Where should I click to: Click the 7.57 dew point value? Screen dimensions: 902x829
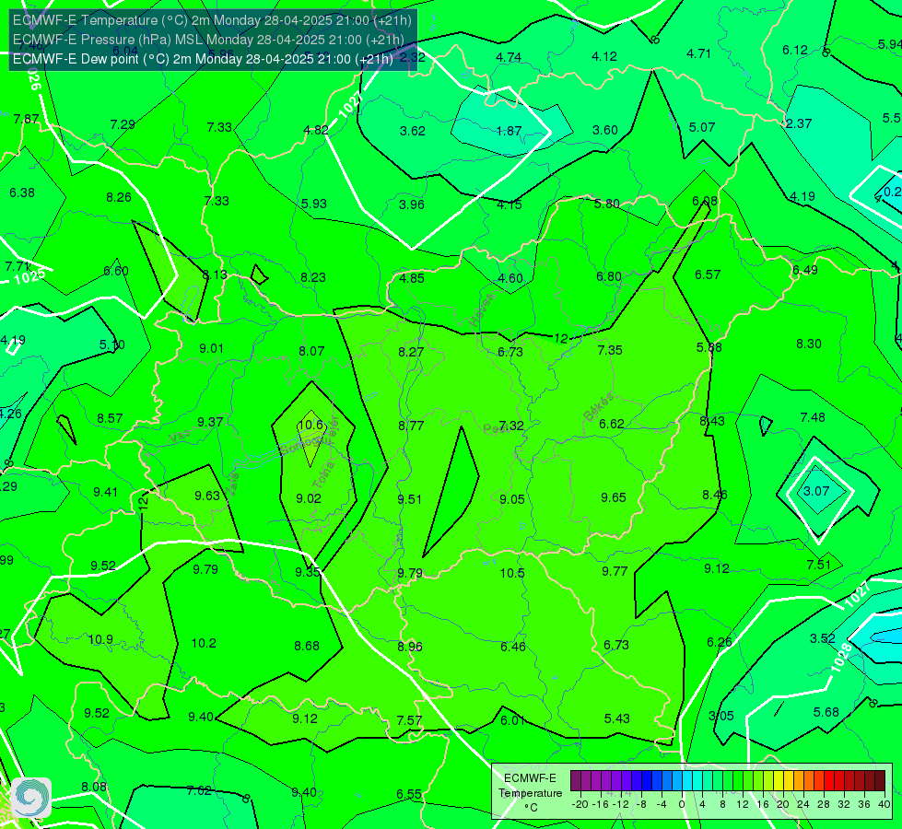(x=409, y=720)
